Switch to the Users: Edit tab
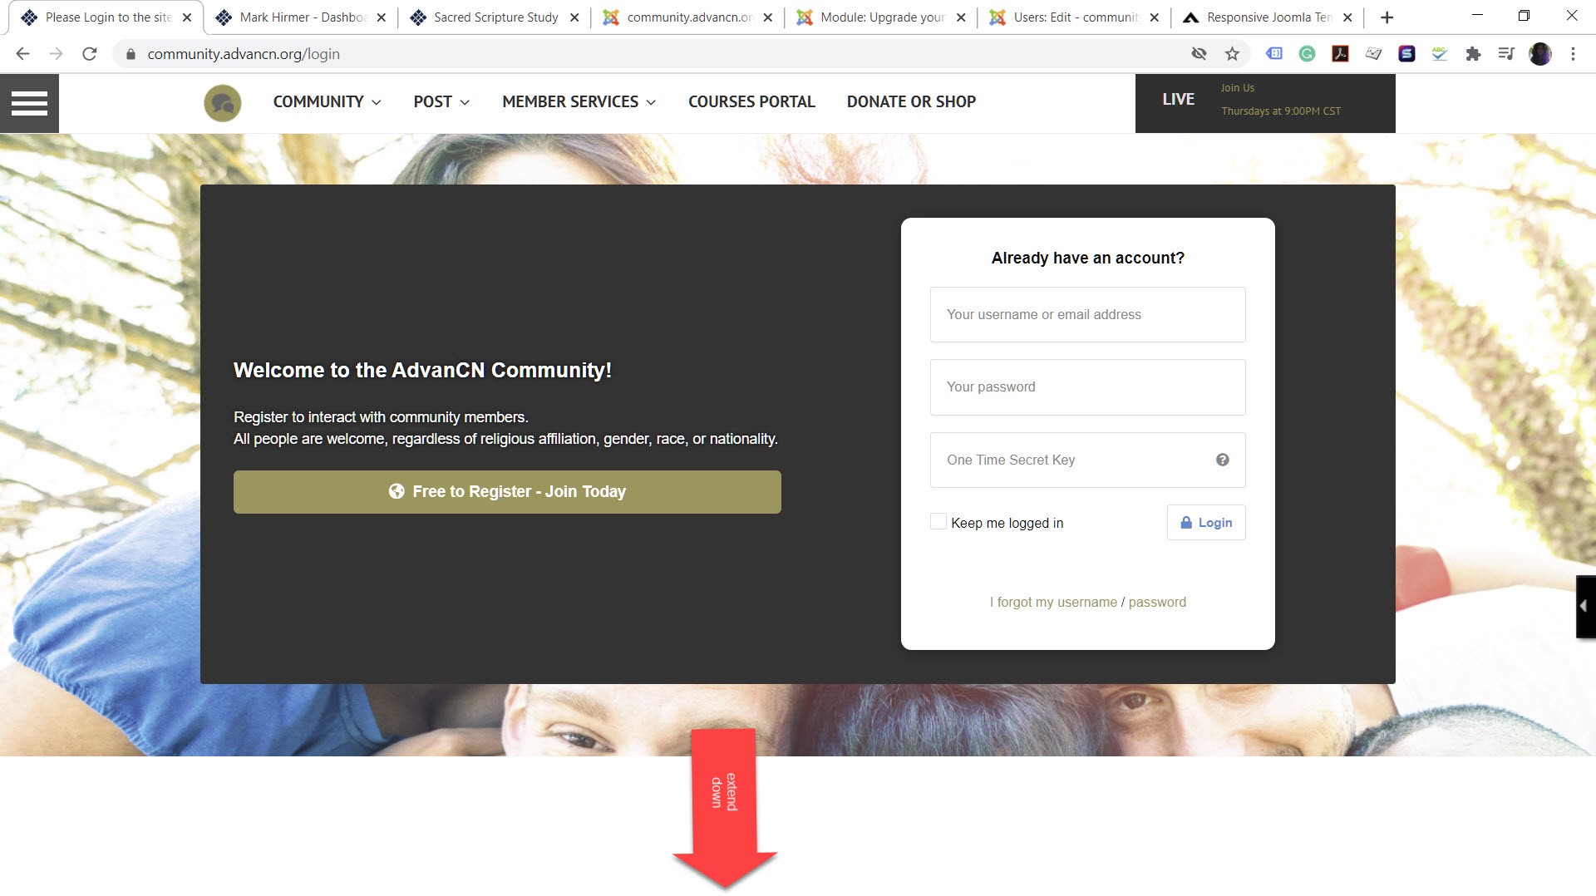 tap(1073, 17)
